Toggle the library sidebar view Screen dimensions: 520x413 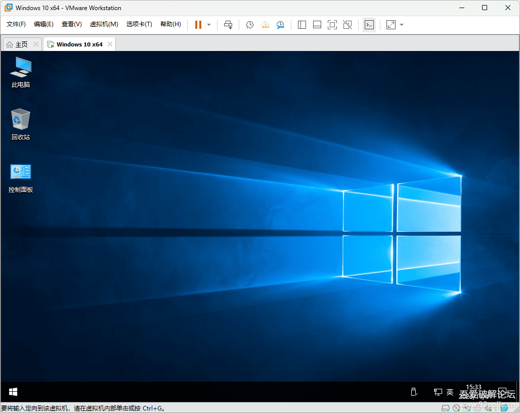pyautogui.click(x=302, y=25)
